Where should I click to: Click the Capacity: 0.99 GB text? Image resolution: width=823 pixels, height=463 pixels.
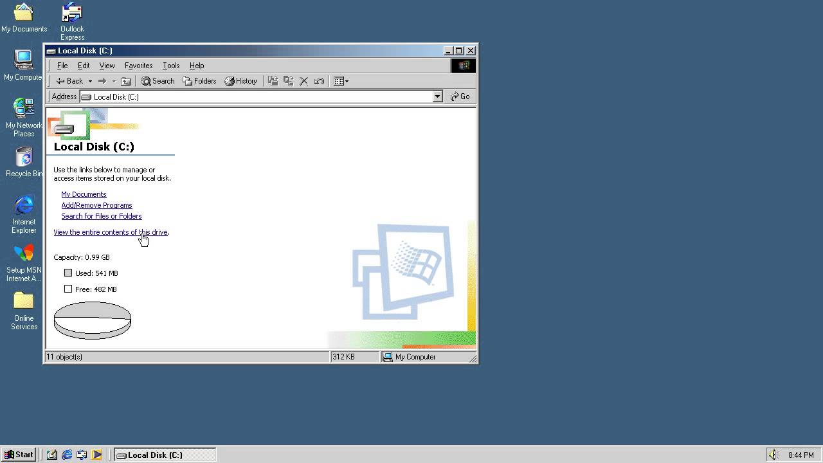pos(82,257)
